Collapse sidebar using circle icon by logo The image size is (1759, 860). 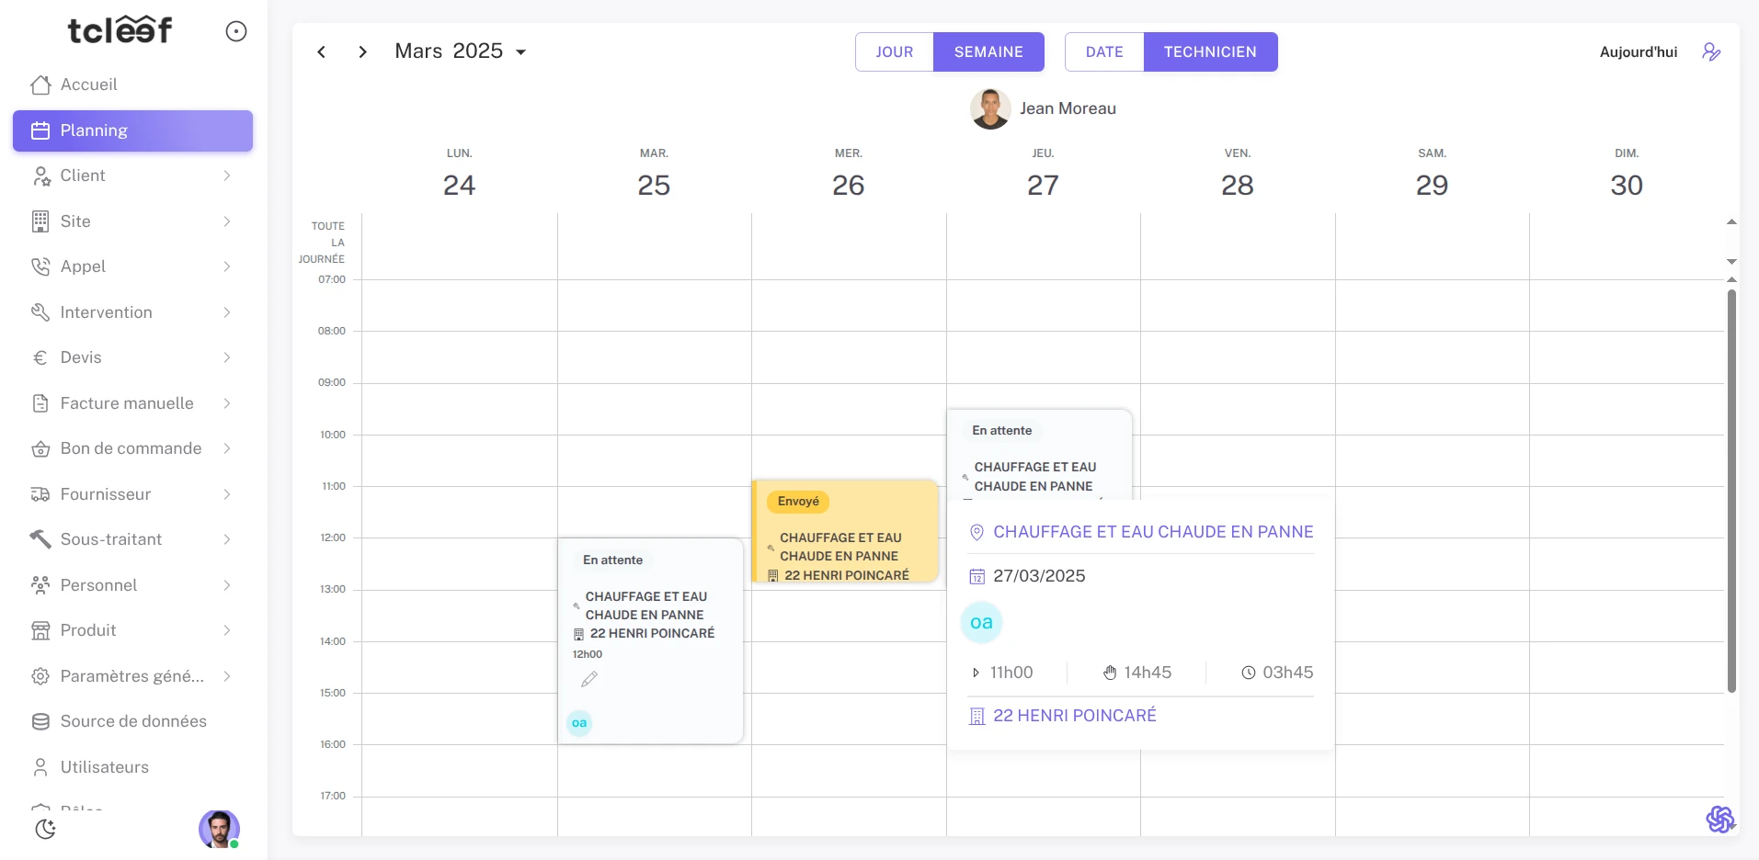[236, 31]
